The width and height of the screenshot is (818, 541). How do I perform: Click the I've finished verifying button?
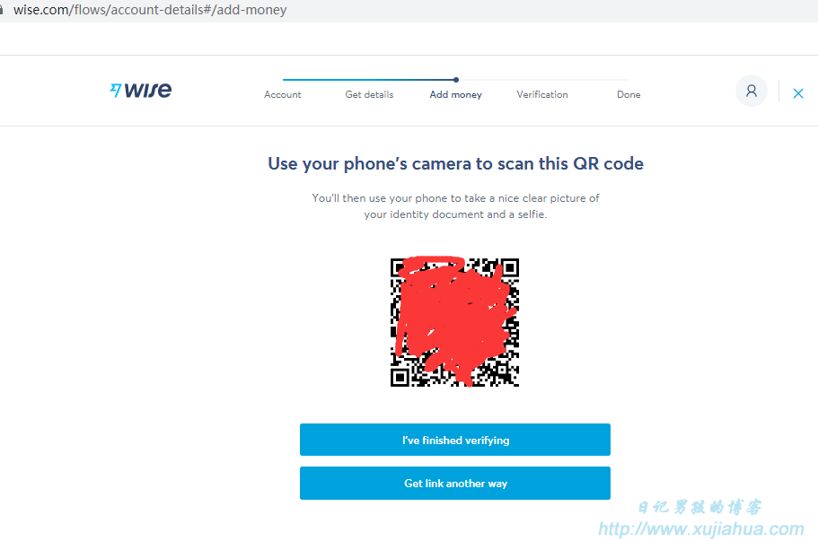455,440
